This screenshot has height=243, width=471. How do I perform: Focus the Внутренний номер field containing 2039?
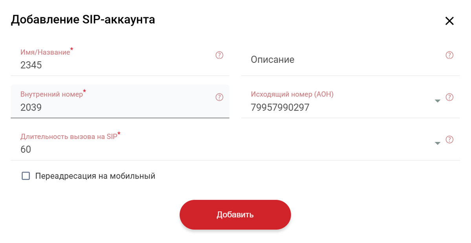pyautogui.click(x=120, y=102)
